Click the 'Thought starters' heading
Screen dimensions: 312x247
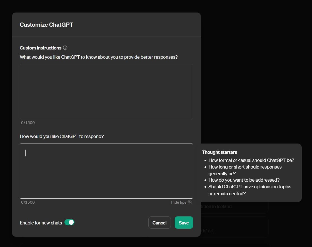[219, 152]
